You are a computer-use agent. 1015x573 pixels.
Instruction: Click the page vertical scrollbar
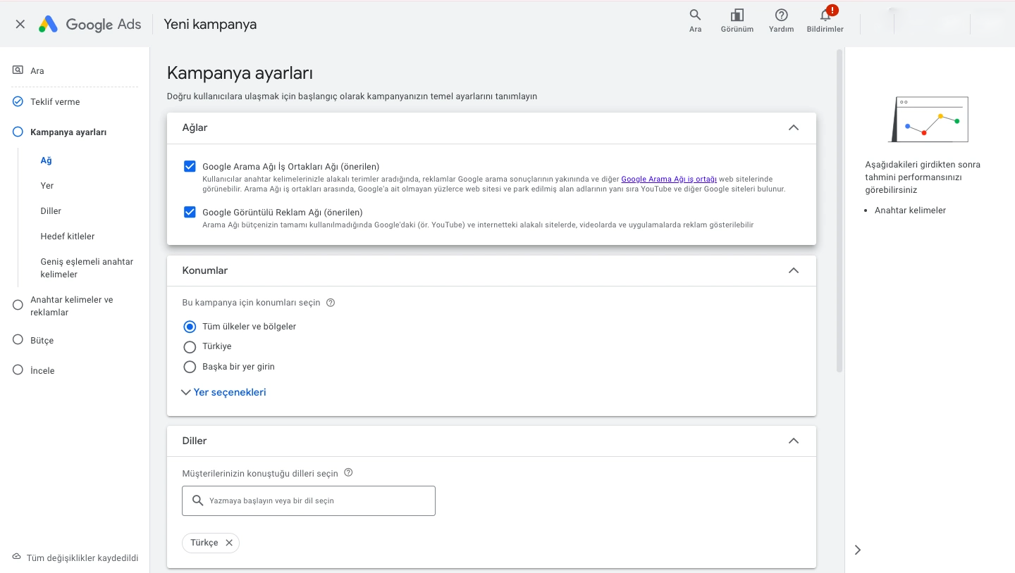(839, 210)
